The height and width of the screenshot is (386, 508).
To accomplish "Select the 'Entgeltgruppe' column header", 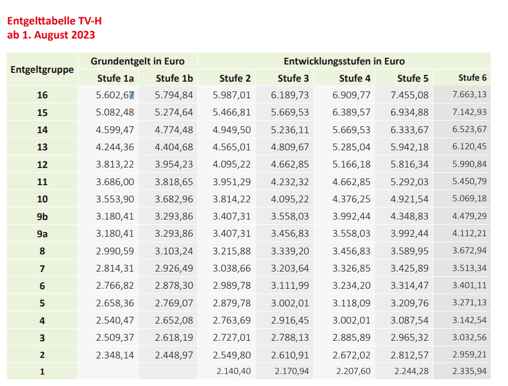I will point(42,69).
